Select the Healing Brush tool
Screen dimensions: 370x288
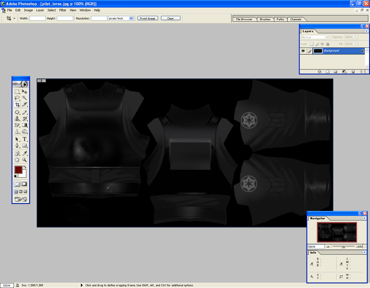click(x=17, y=112)
